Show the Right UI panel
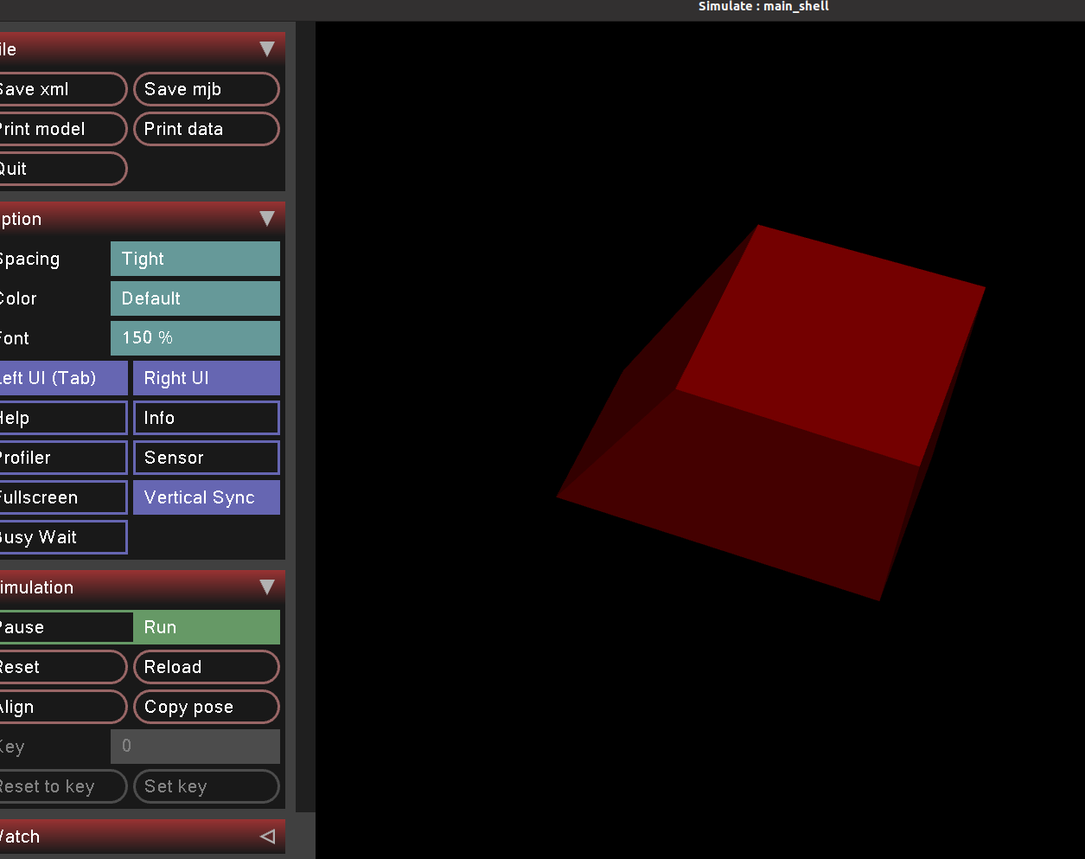Image resolution: width=1085 pixels, height=859 pixels. (207, 378)
